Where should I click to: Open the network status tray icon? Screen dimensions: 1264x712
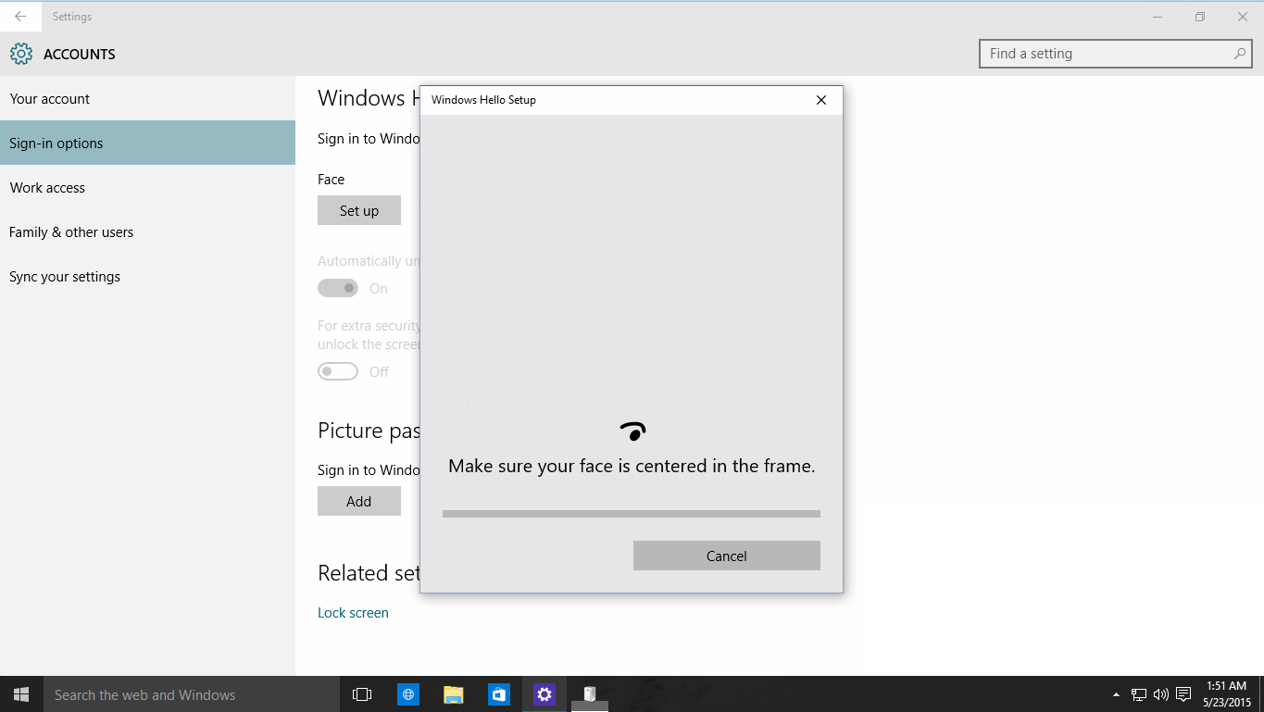point(1139,694)
